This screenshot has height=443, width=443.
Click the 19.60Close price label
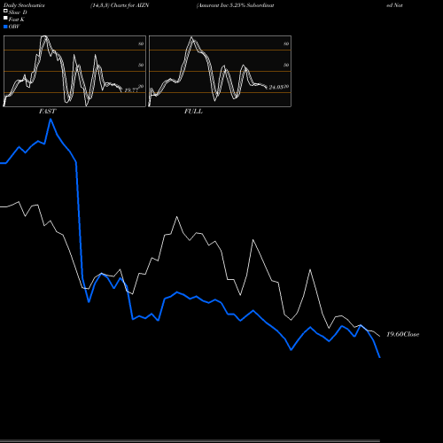(x=403, y=334)
